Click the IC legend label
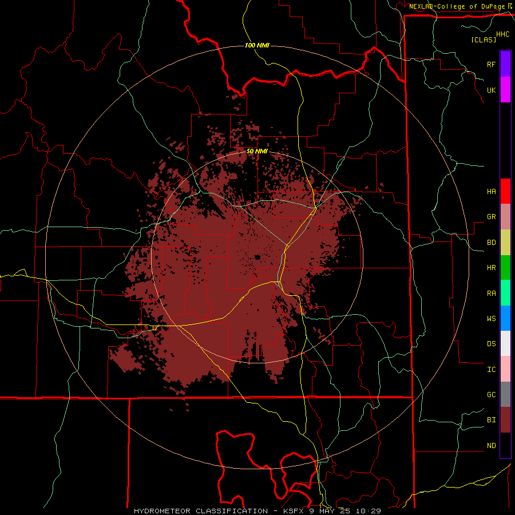Screen dimensions: 515x515 click(x=491, y=369)
